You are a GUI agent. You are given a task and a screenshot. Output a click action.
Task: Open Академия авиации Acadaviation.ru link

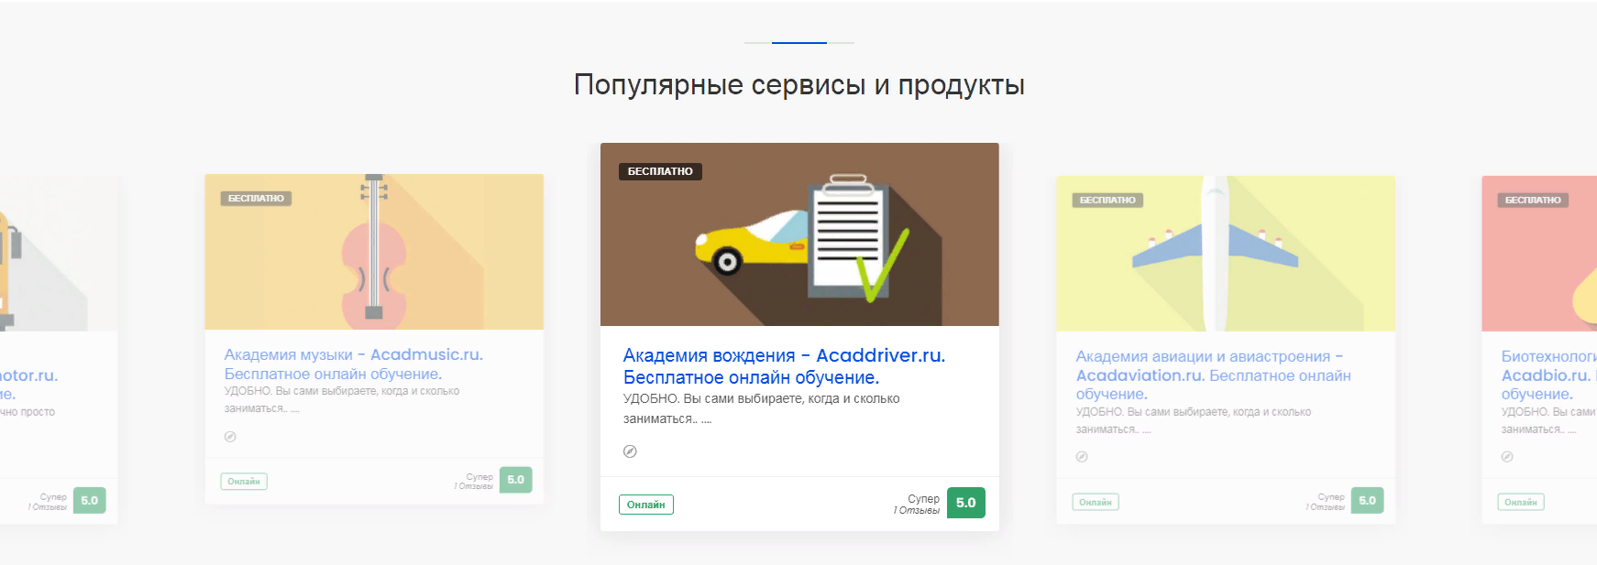coord(1212,375)
